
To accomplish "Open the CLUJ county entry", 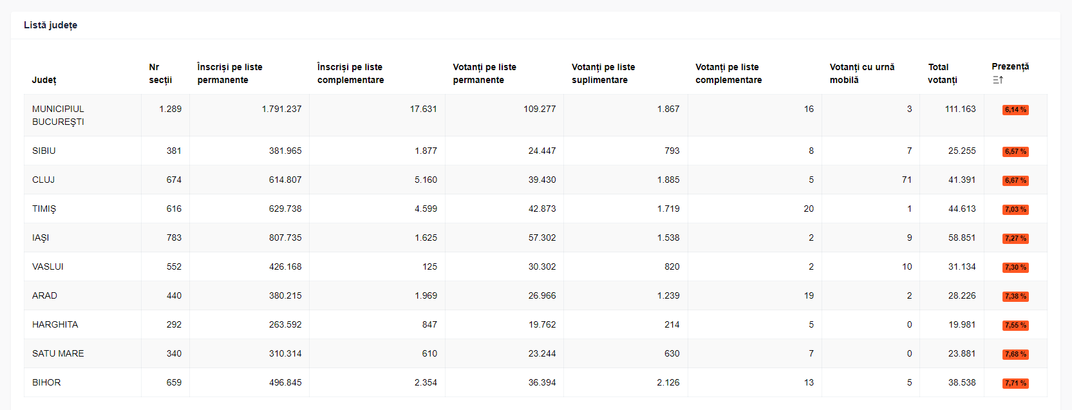I will pos(536,180).
